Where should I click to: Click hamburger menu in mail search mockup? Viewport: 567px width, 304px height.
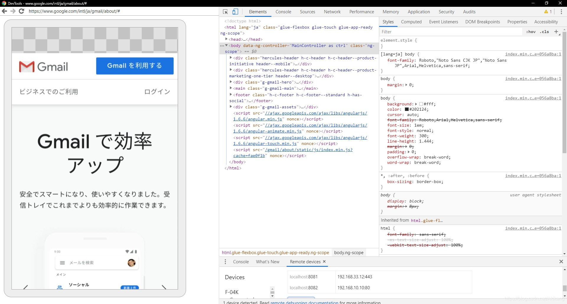point(62,263)
